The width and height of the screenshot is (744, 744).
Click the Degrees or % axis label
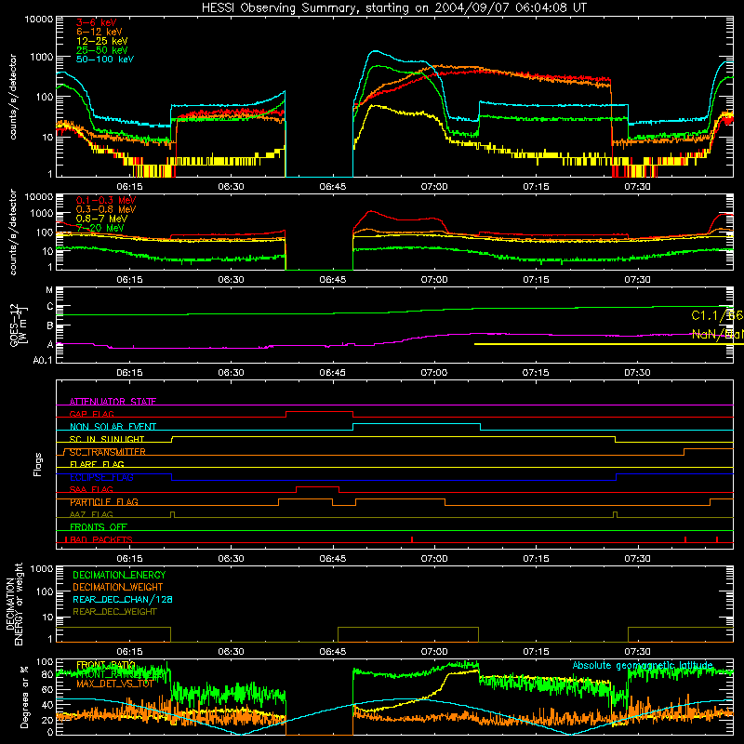pyautogui.click(x=24, y=697)
